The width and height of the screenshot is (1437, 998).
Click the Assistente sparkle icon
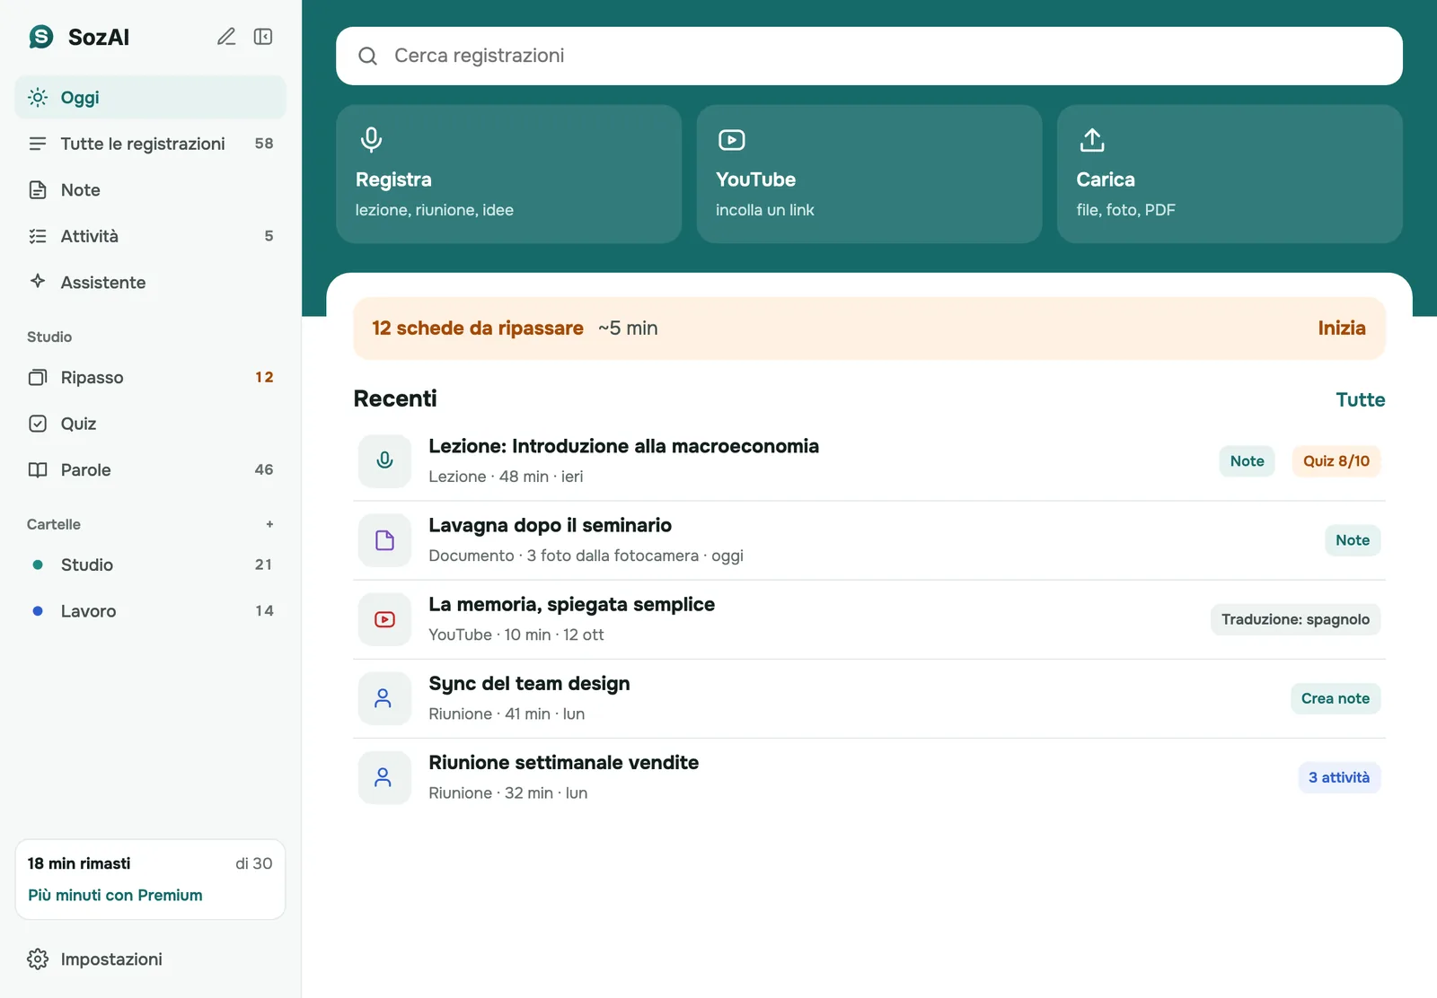[x=38, y=281]
